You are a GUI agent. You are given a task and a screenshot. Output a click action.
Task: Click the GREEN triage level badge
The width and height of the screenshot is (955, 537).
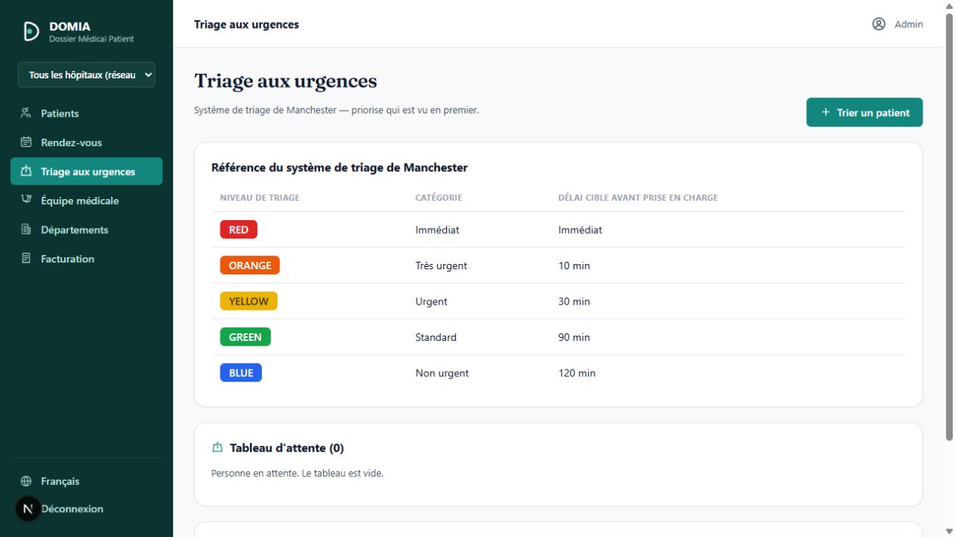tap(245, 337)
